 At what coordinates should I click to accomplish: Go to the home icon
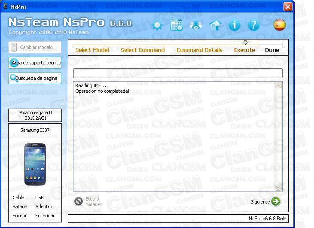coord(215,25)
